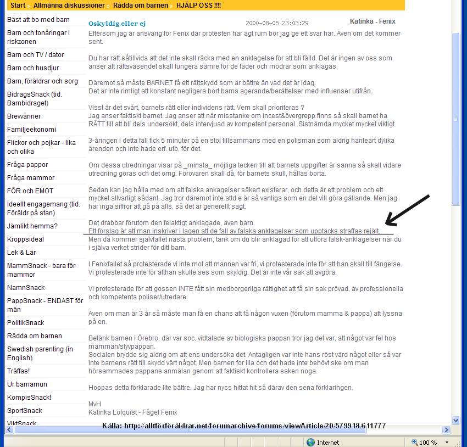Open forum Fråga mammor

point(31,178)
